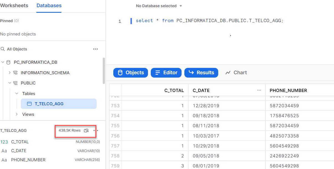
Task: Switch to the Chart view
Action: [x=236, y=73]
